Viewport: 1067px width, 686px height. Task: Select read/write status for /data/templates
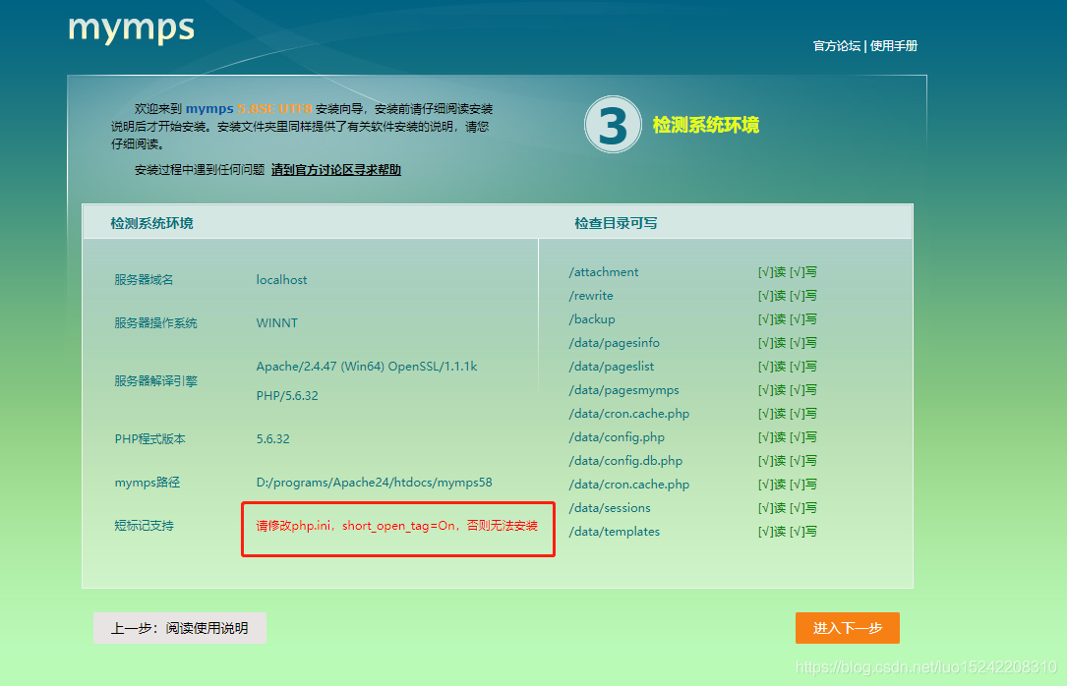pos(788,532)
